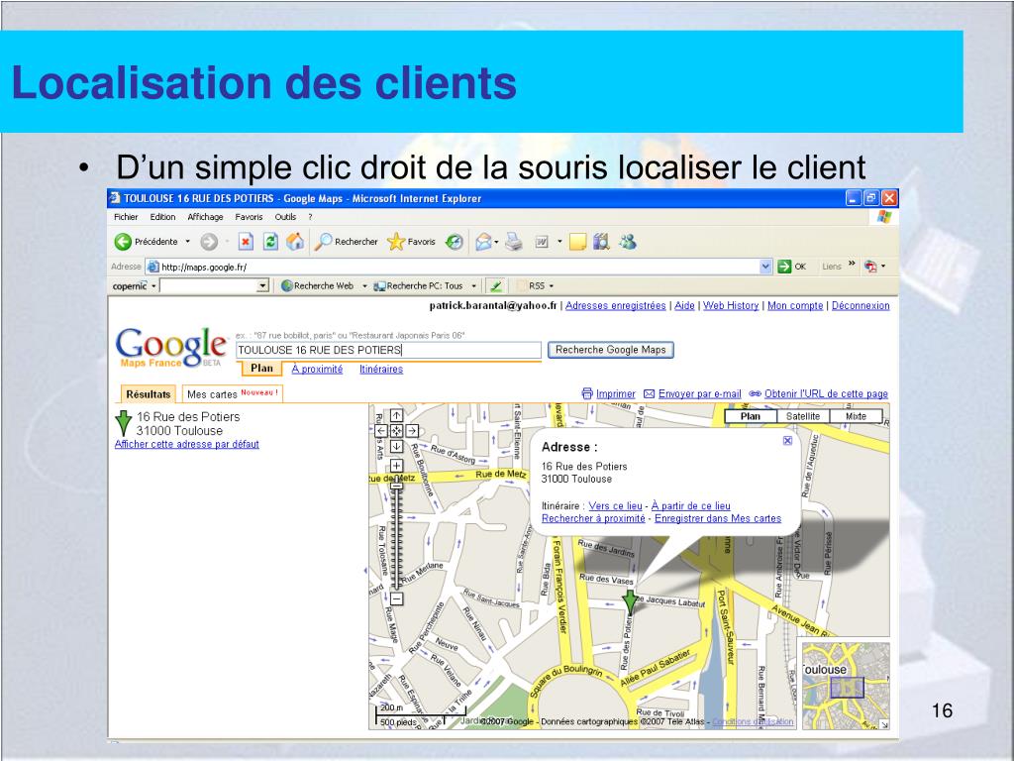Open the Edition menu

click(162, 217)
